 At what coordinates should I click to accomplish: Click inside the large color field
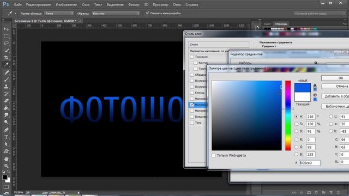[x=246, y=115]
